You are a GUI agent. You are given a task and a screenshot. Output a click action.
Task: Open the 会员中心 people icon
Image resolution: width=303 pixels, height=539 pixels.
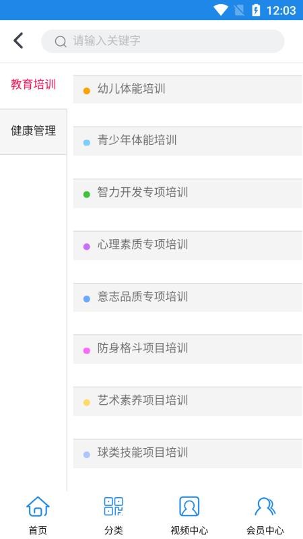point(265,507)
